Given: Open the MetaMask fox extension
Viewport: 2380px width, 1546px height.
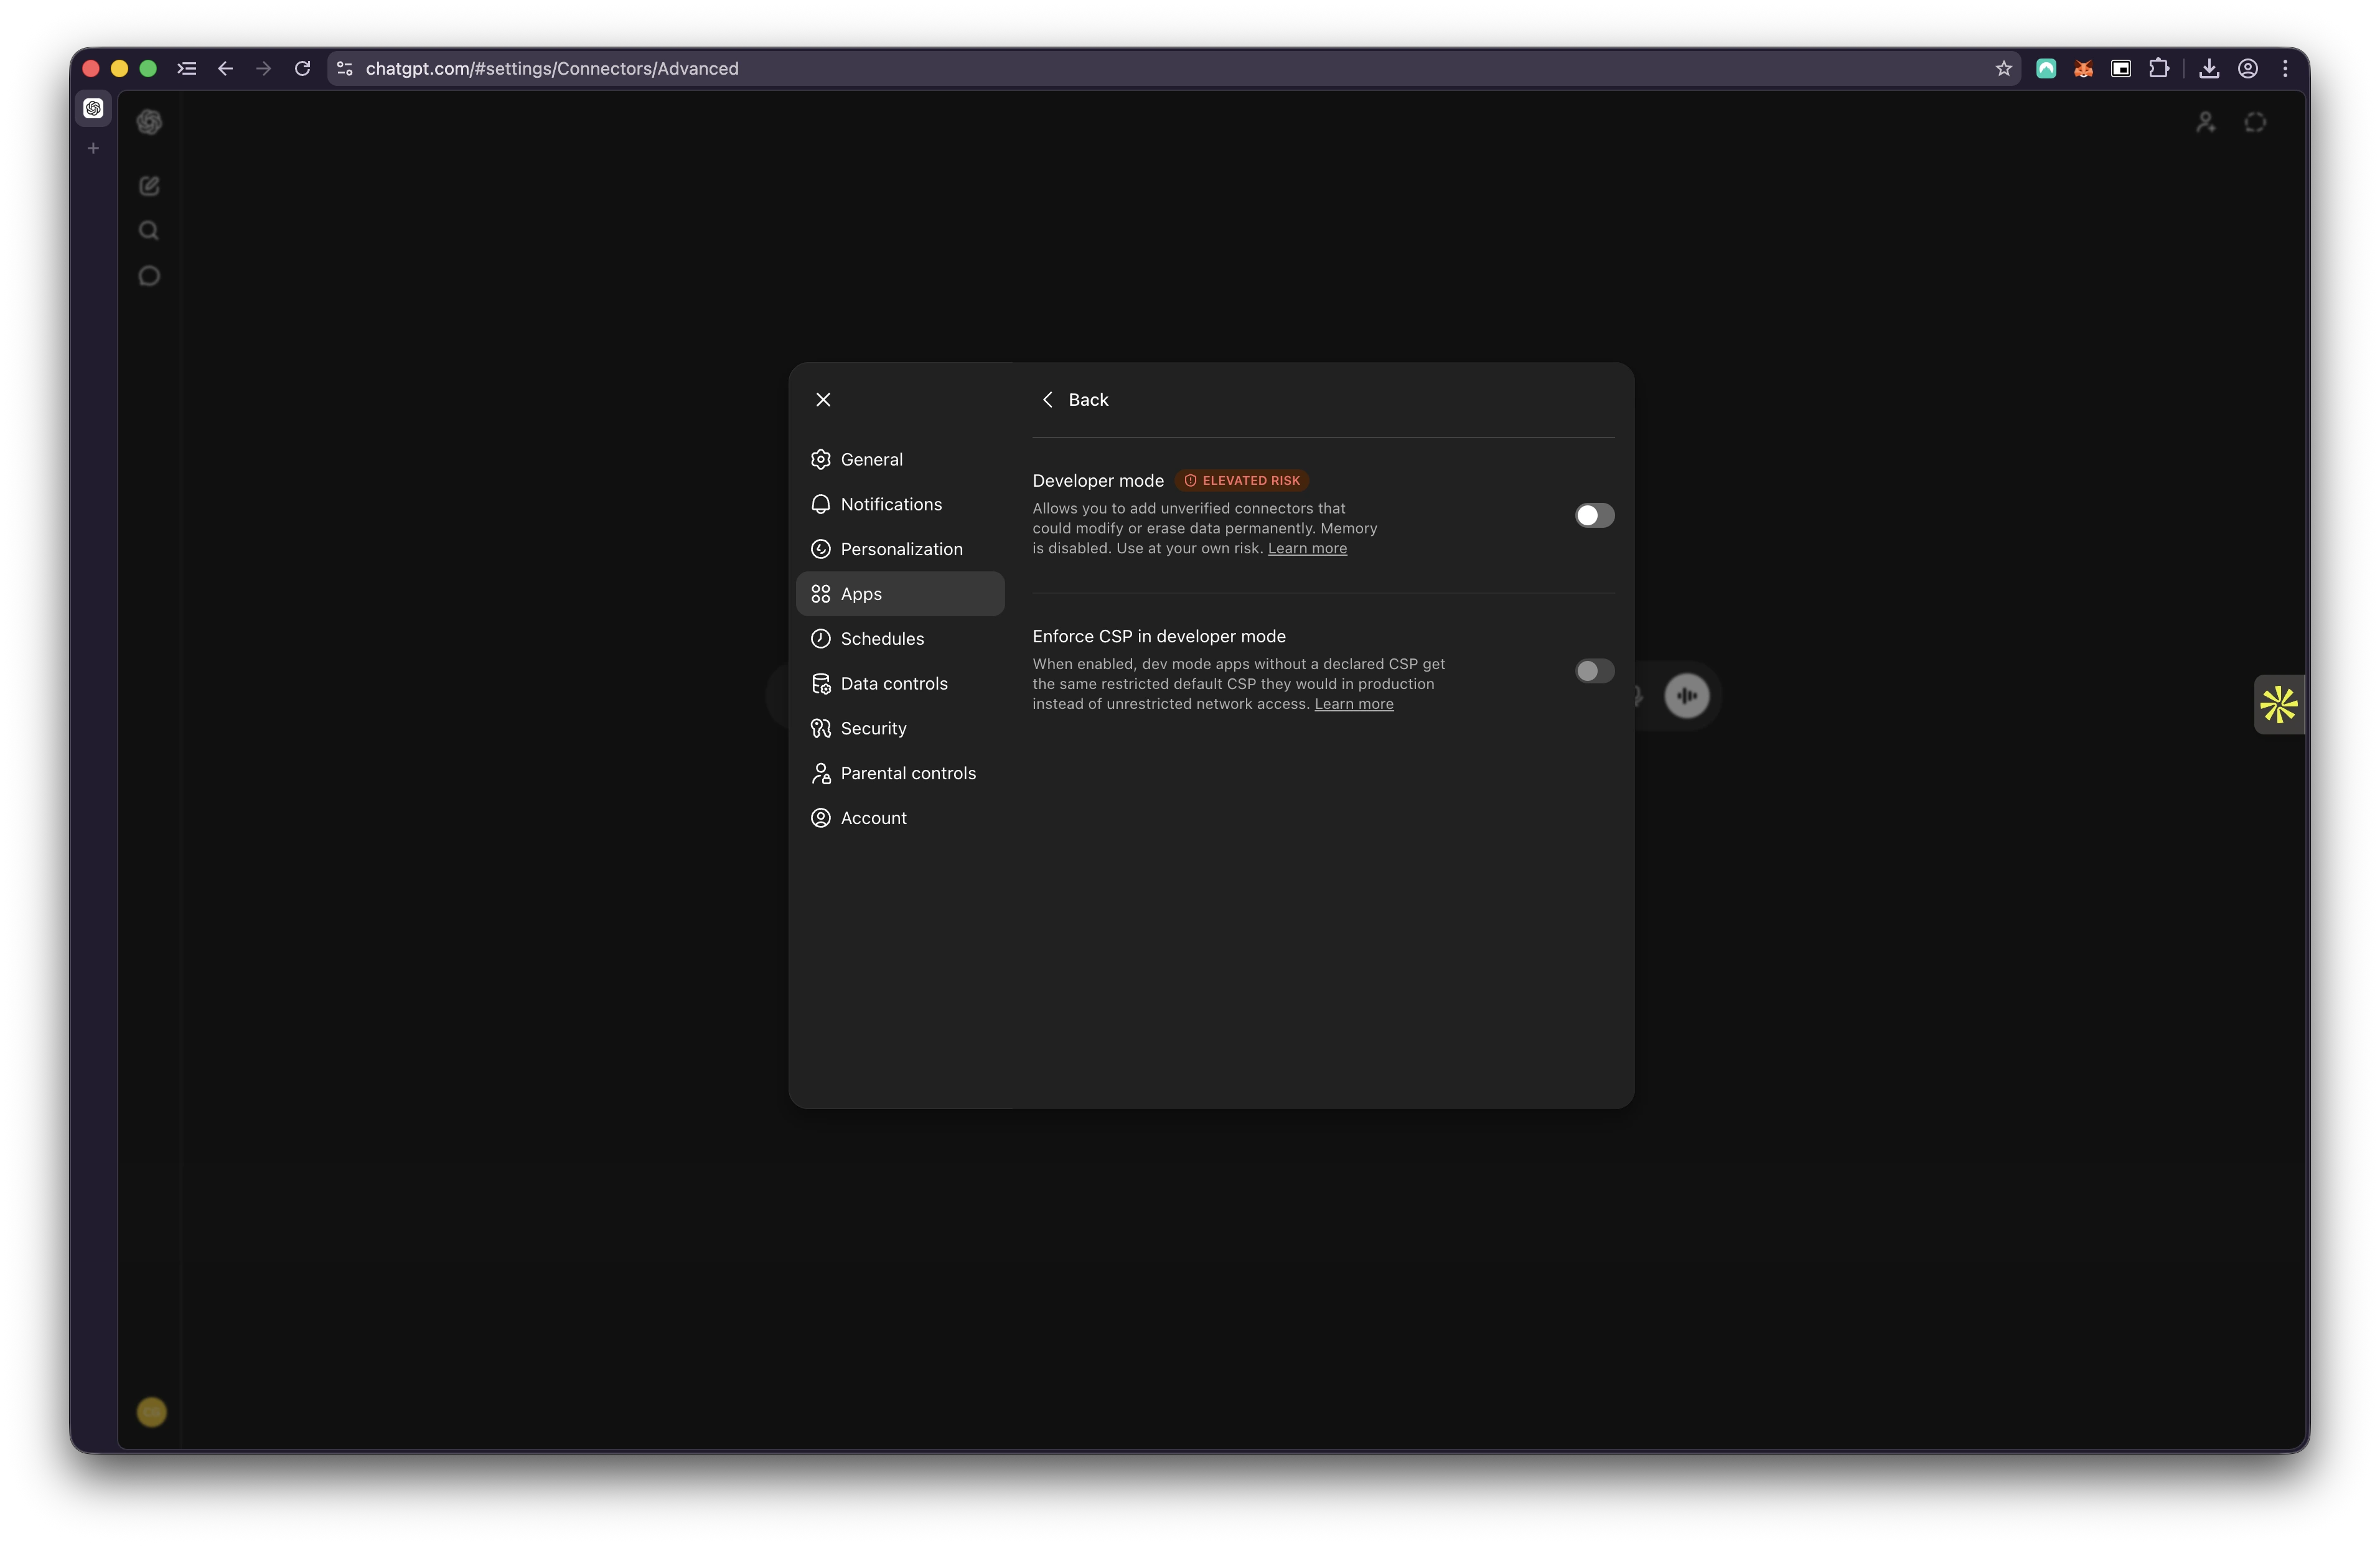Looking at the screenshot, I should [x=2083, y=68].
